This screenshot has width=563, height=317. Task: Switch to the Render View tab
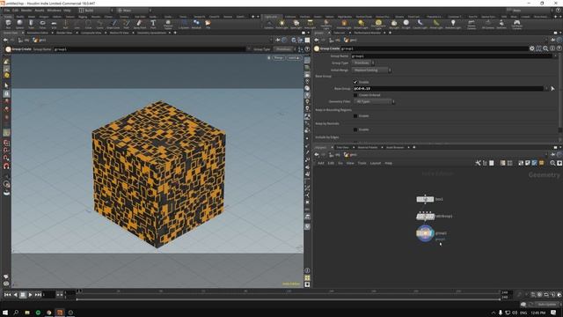click(64, 33)
